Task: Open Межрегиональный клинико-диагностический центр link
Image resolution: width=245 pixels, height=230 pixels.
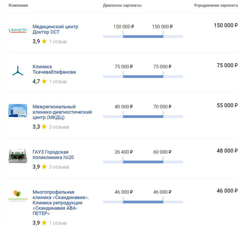Action: point(62,112)
